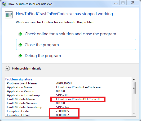Click the scrollbar up arrow in details box

pyautogui.click(x=134, y=79)
